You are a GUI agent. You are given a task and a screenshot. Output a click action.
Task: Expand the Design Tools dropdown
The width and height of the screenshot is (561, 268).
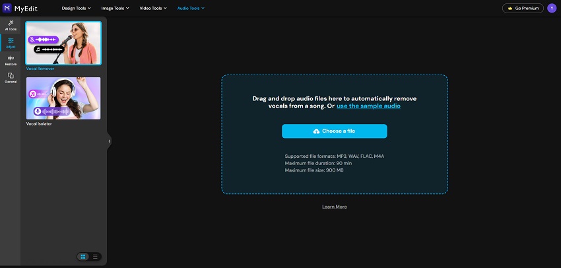(76, 8)
